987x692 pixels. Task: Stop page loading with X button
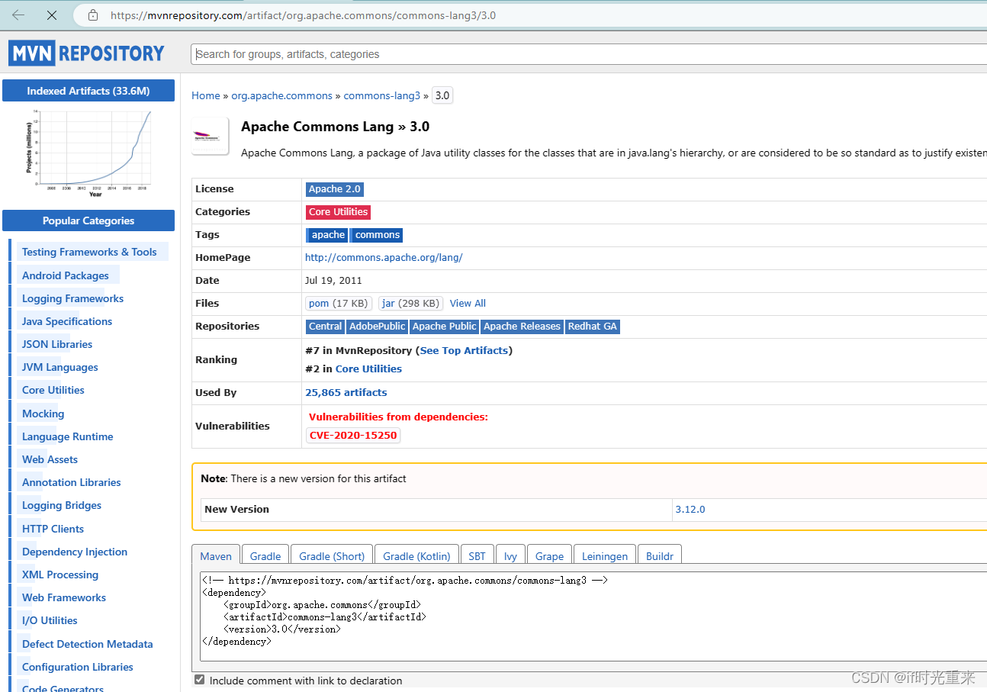[x=52, y=15]
